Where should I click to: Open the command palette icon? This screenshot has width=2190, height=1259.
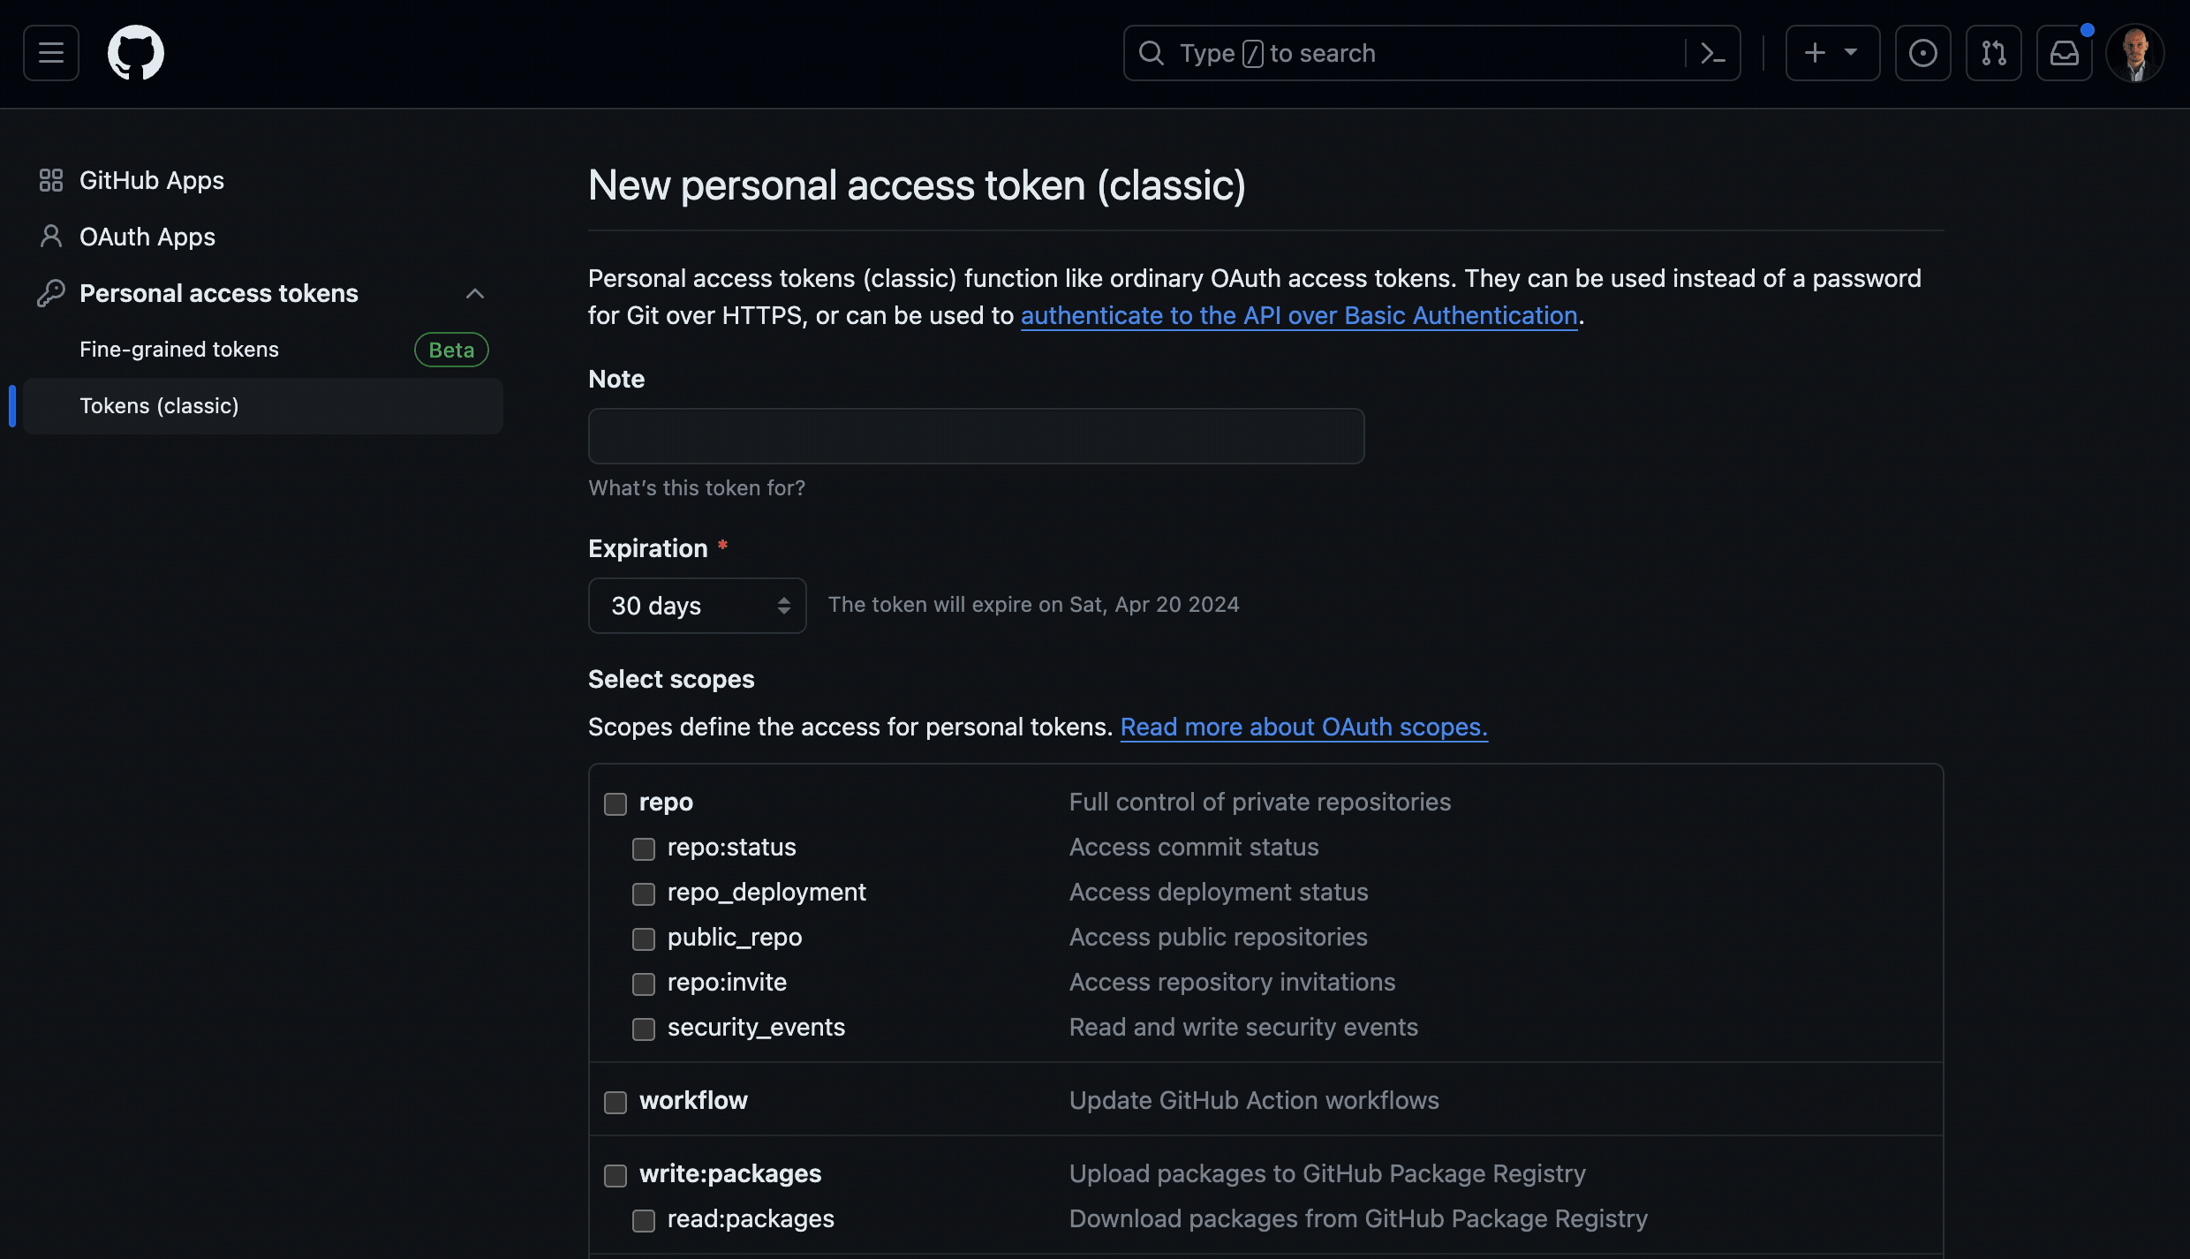point(1712,54)
